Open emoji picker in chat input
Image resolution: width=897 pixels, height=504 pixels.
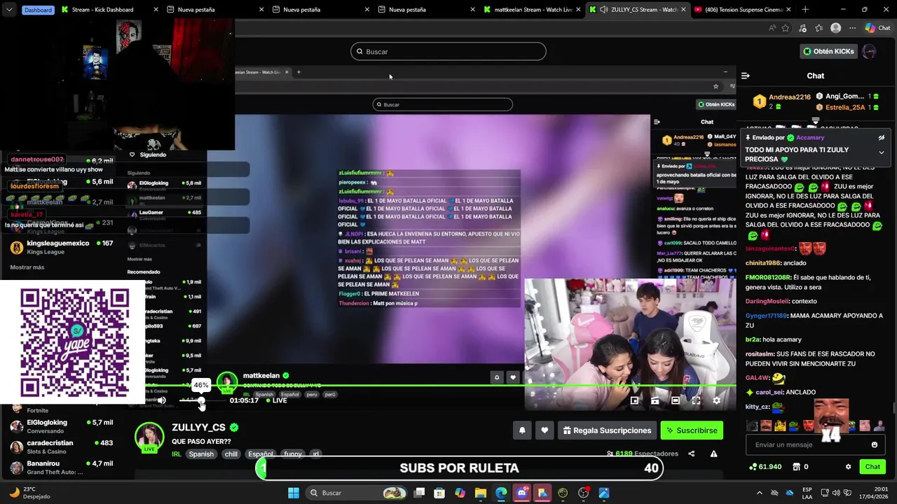coord(874,444)
